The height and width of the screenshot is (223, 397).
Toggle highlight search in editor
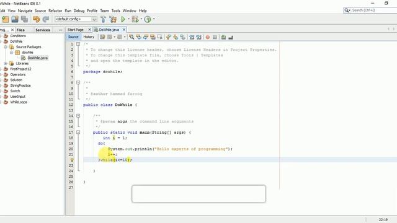tap(153, 37)
